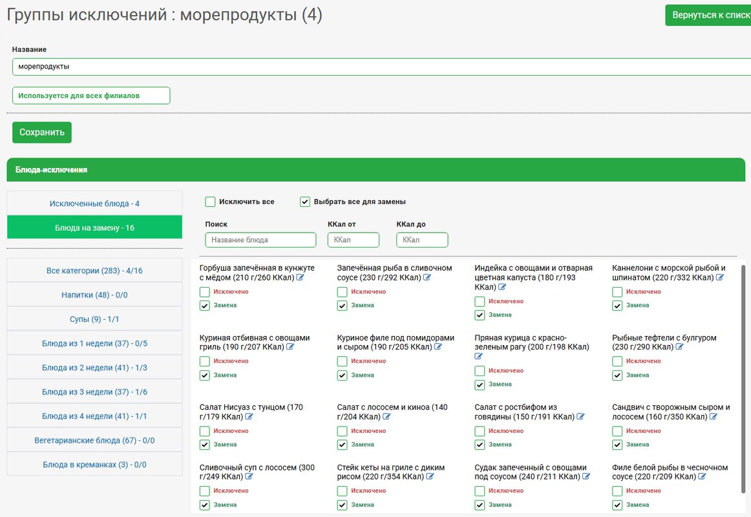Image resolution: width=751 pixels, height=517 pixels.
Task: Filter by Супы (9) category
Action: tap(94, 319)
